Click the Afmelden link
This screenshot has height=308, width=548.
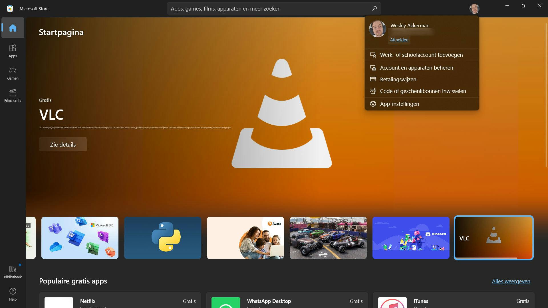pyautogui.click(x=399, y=40)
